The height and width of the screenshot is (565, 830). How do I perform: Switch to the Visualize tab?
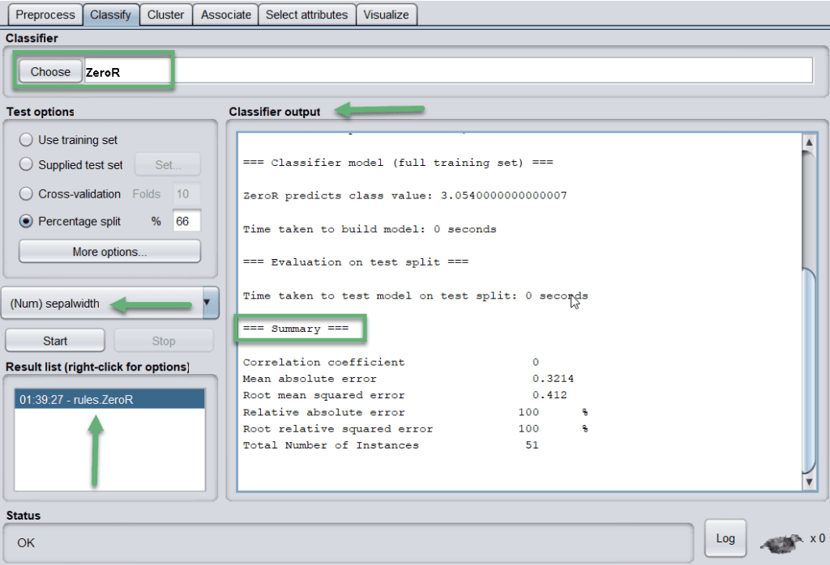click(x=386, y=15)
